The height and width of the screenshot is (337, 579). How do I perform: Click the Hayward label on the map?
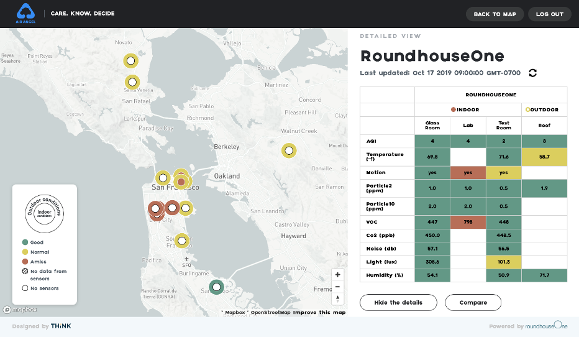click(x=293, y=236)
